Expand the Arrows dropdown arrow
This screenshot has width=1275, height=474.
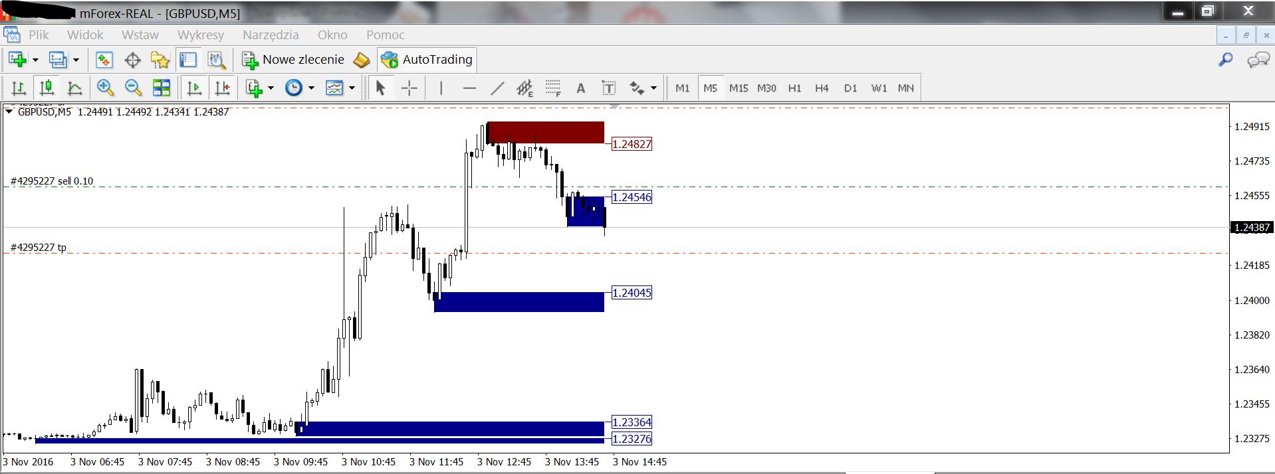tap(653, 88)
